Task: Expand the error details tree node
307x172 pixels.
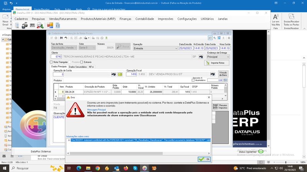Action: pyautogui.click(x=69, y=140)
